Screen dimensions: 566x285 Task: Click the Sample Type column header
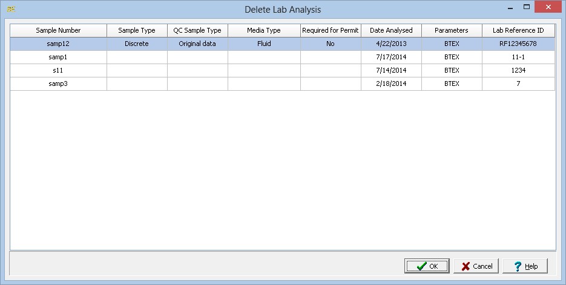(x=137, y=30)
